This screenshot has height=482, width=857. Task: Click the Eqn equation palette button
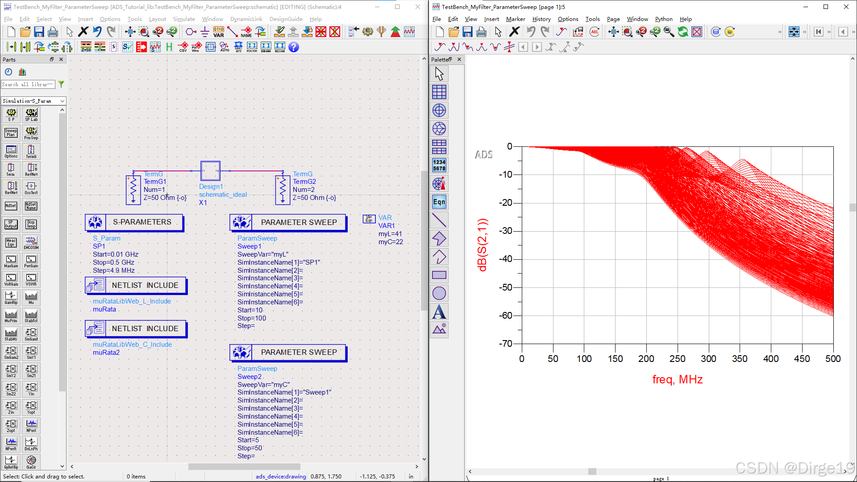439,202
